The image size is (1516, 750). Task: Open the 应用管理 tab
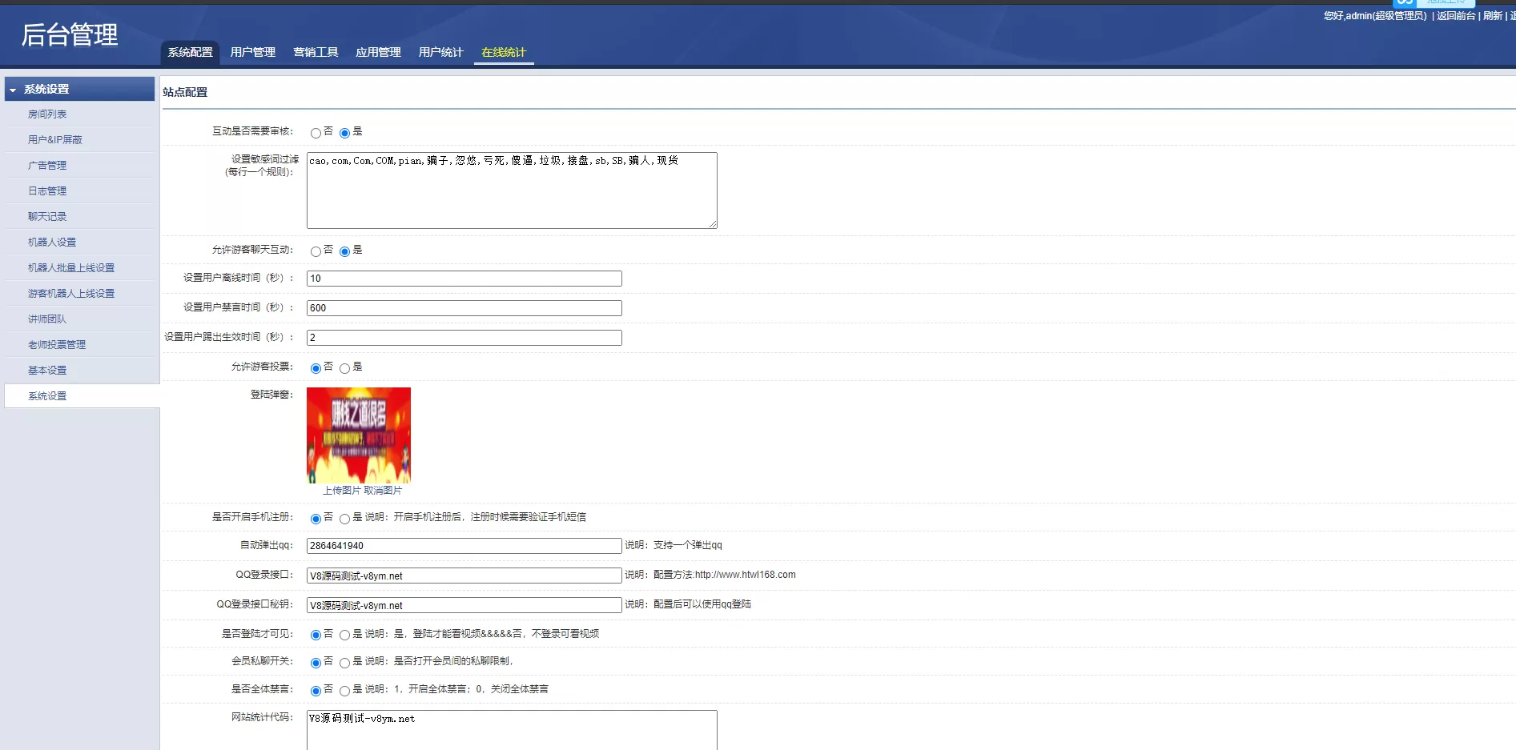click(x=378, y=52)
